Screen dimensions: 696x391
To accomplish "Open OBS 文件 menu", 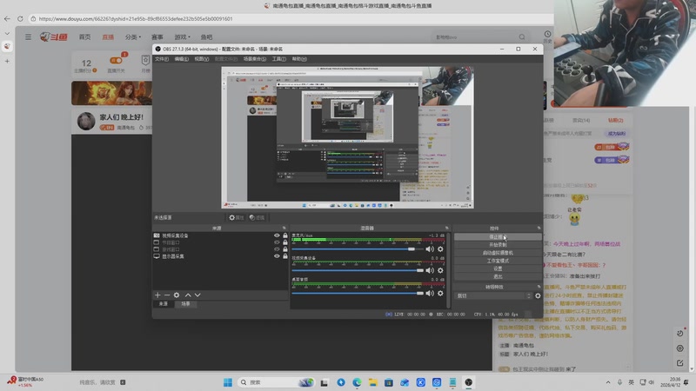I will coord(161,59).
